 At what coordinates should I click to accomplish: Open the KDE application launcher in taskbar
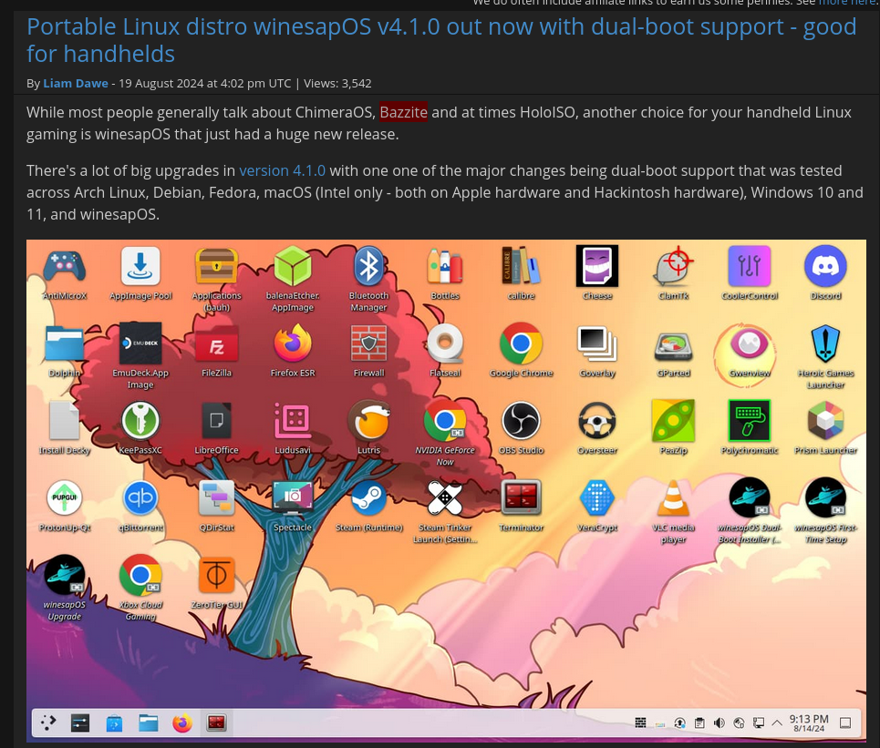point(48,723)
